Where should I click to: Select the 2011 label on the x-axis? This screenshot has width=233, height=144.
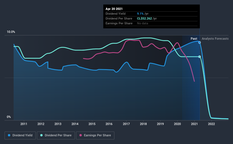pyautogui.click(x=24, y=124)
